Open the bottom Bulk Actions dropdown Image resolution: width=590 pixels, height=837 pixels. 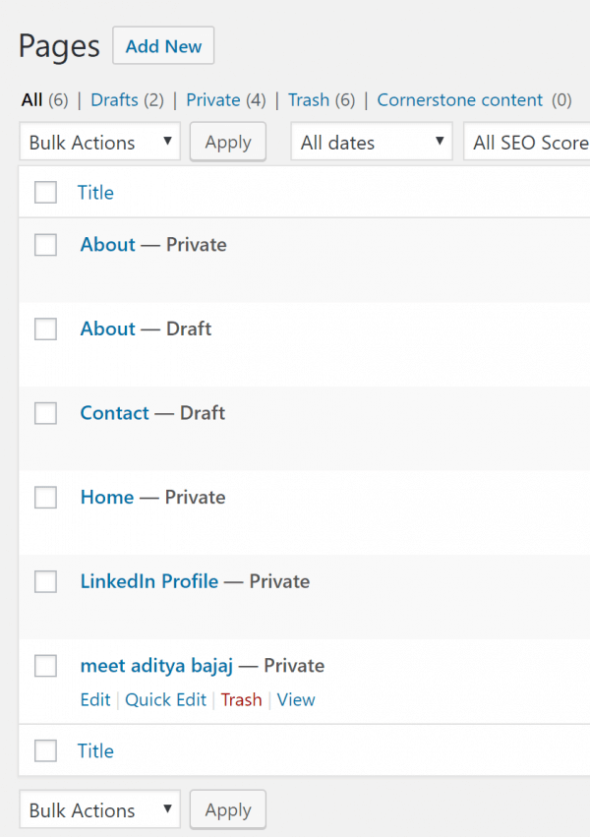coord(99,810)
